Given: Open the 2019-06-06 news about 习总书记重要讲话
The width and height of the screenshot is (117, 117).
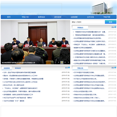Looking at the screenshot, I should 90,51.
